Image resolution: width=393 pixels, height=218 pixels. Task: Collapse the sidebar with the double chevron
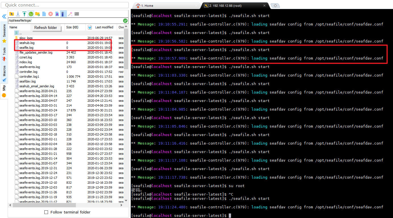(4, 17)
